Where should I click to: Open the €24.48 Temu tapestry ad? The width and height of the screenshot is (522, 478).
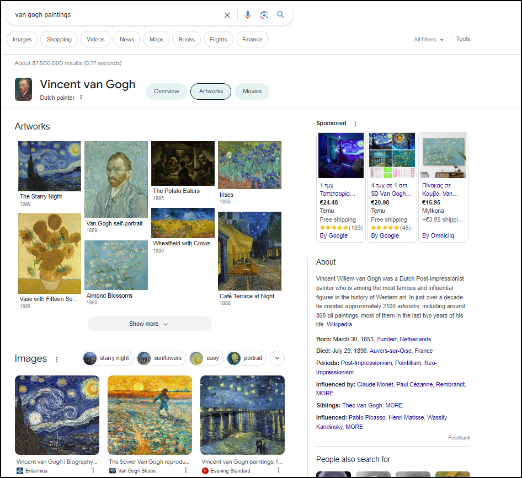pyautogui.click(x=341, y=187)
